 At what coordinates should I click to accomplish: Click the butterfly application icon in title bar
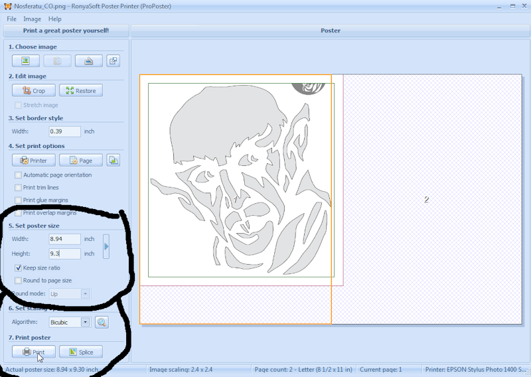pyautogui.click(x=7, y=6)
